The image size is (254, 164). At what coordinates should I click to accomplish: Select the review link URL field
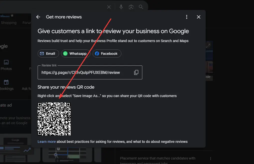[x=90, y=72]
